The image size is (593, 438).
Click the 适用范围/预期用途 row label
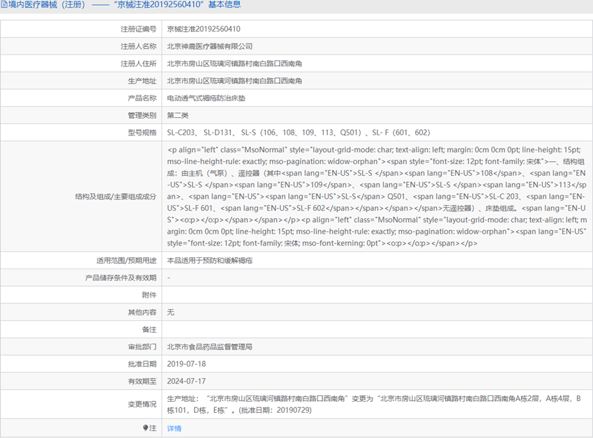click(126, 260)
